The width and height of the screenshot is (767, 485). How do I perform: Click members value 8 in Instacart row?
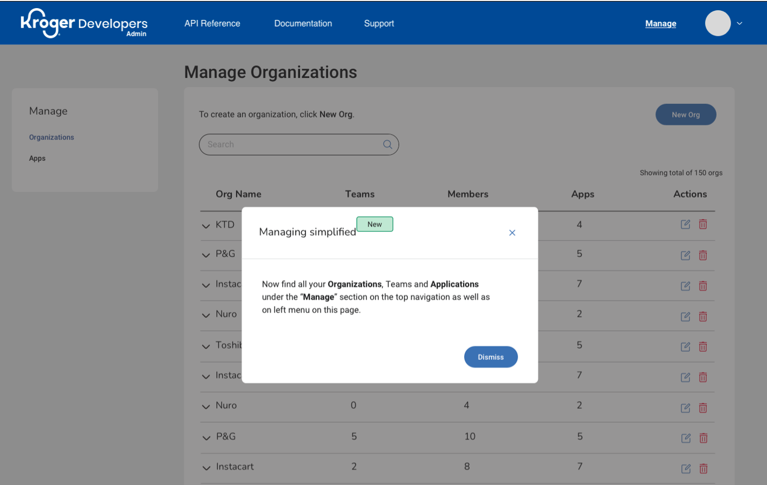click(467, 466)
